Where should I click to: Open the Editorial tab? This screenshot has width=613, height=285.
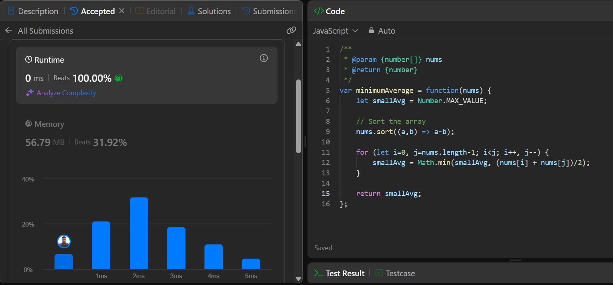[156, 11]
